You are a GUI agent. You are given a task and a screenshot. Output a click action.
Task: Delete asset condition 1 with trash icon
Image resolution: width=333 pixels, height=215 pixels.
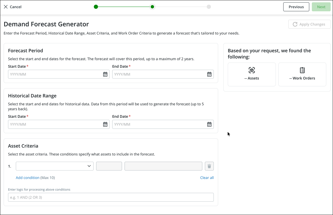pyautogui.click(x=209, y=166)
